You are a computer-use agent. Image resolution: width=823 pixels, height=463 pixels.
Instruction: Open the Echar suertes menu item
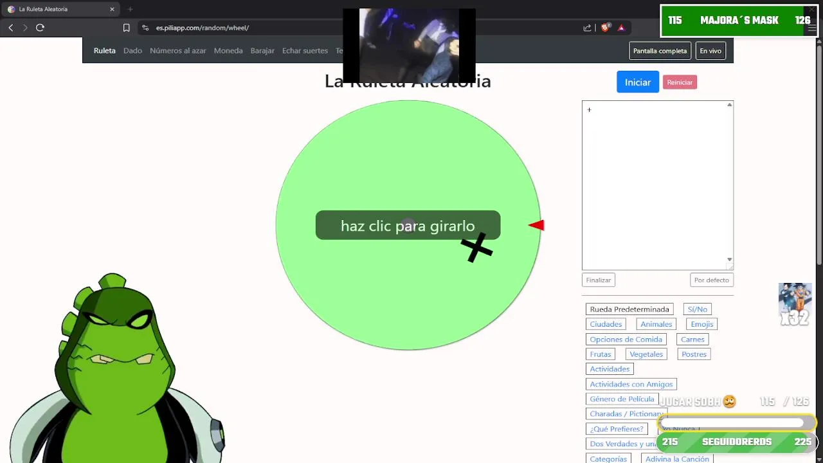[305, 51]
